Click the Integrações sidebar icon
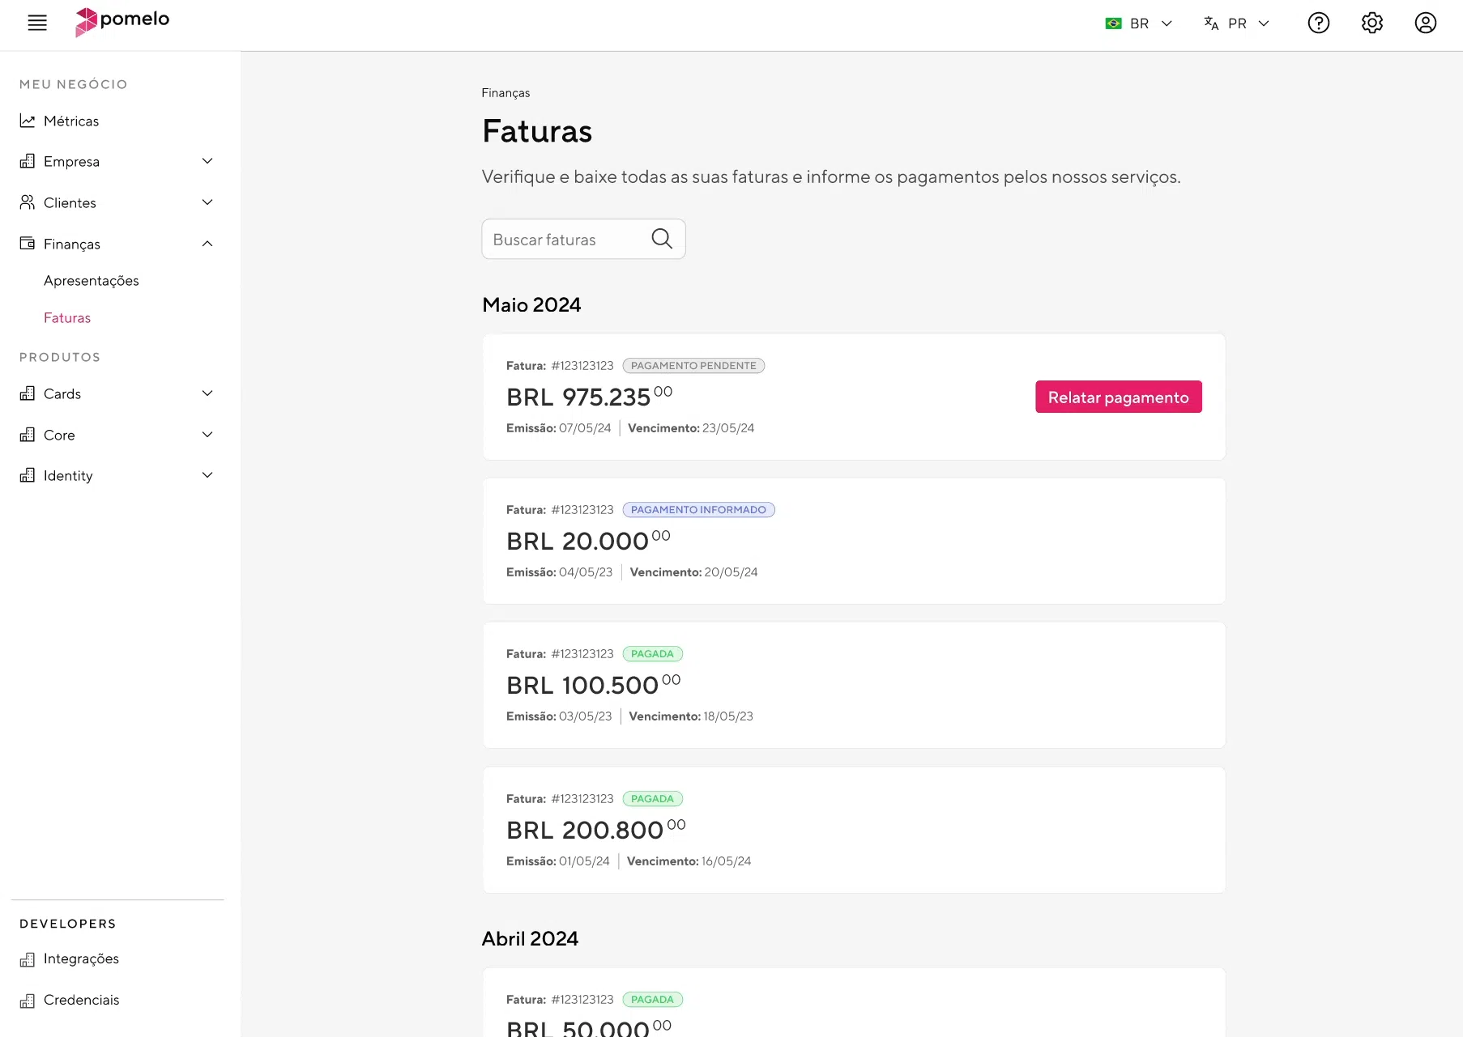The width and height of the screenshot is (1463, 1037). click(28, 959)
